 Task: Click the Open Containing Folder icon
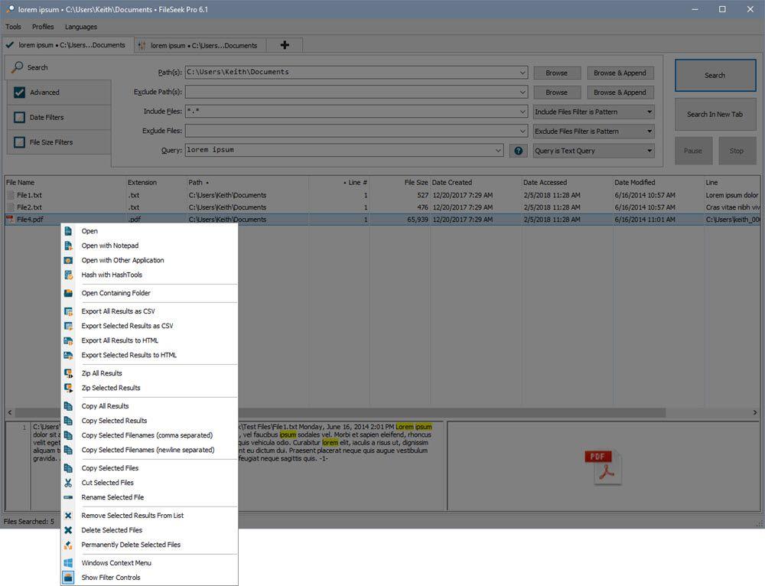coord(68,293)
